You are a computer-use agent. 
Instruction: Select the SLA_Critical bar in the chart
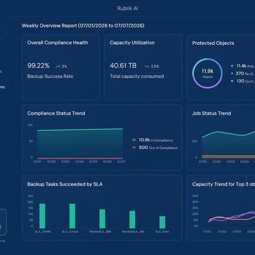pyautogui.click(x=72, y=216)
